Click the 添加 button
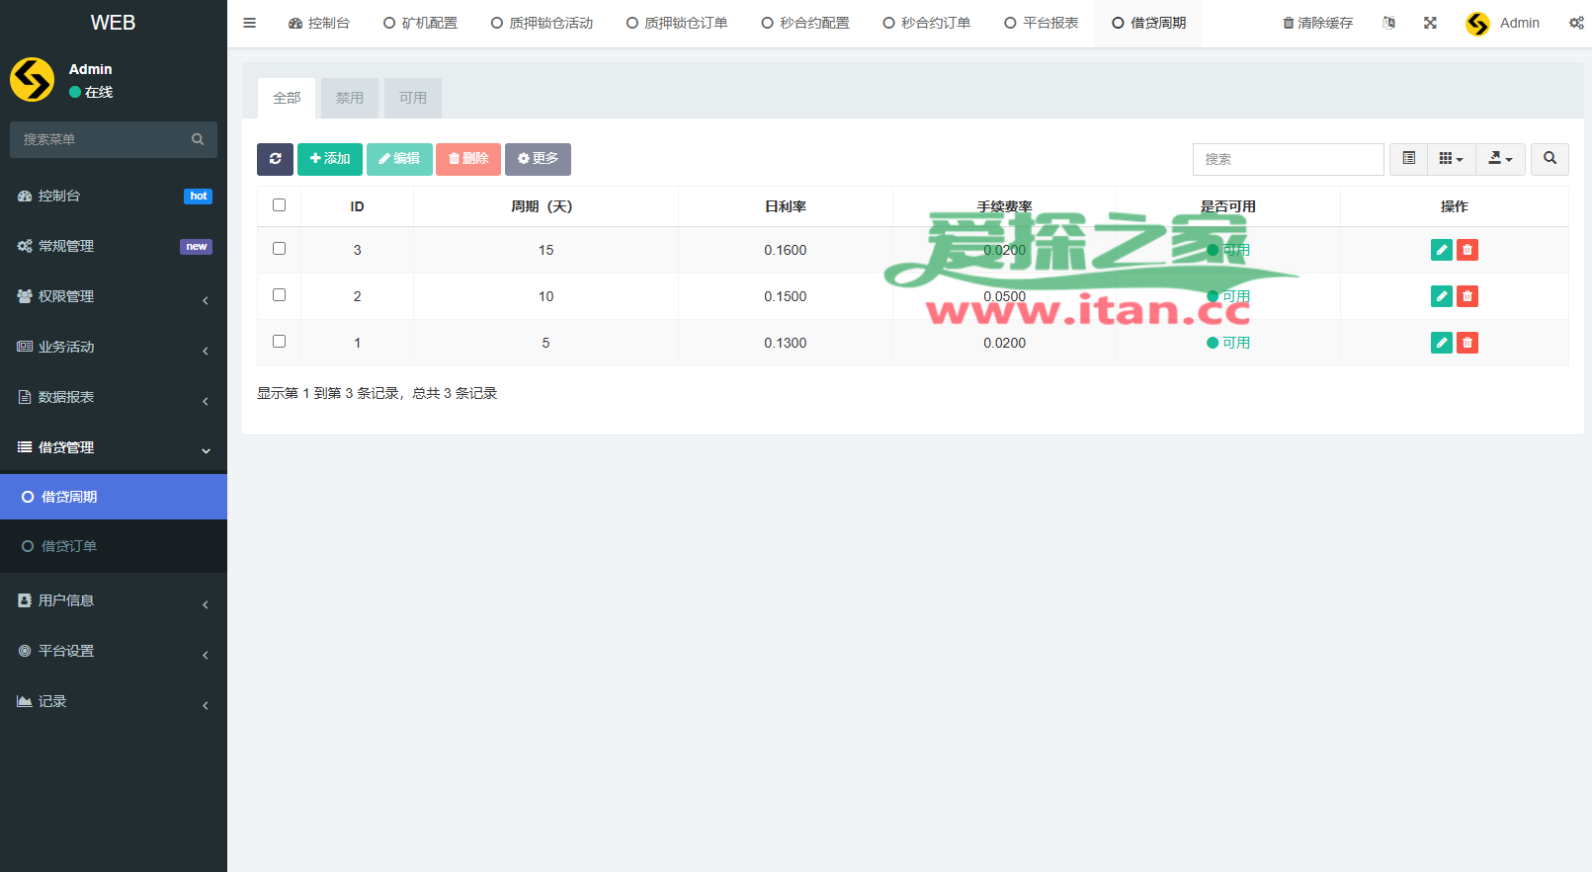This screenshot has height=872, width=1592. [x=330, y=159]
